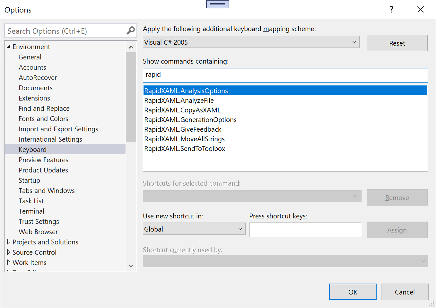This screenshot has height=308, width=436.
Task: Dismiss the dialog with Cancel
Action: pyautogui.click(x=405, y=292)
